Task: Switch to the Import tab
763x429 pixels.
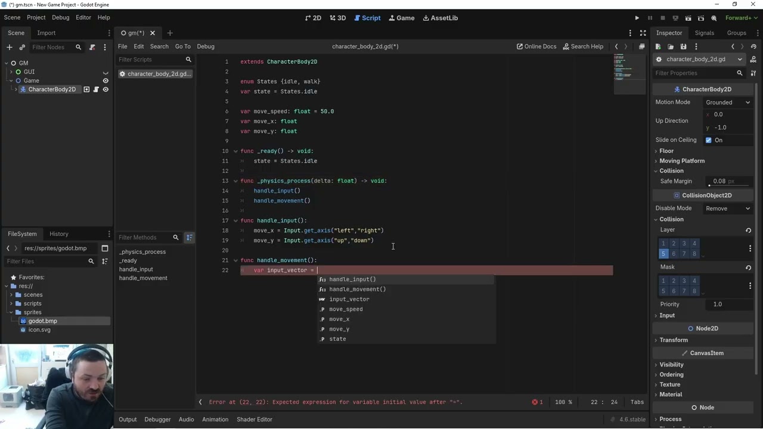Action: (x=46, y=33)
